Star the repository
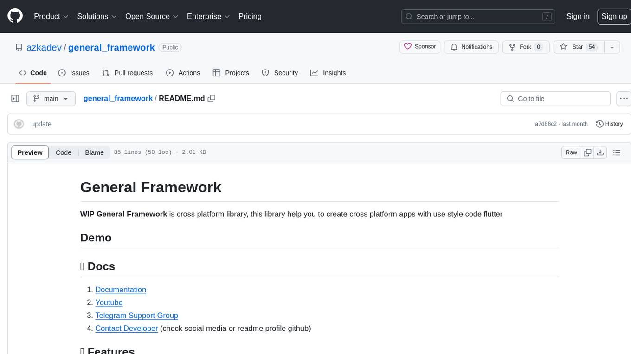 [579, 47]
